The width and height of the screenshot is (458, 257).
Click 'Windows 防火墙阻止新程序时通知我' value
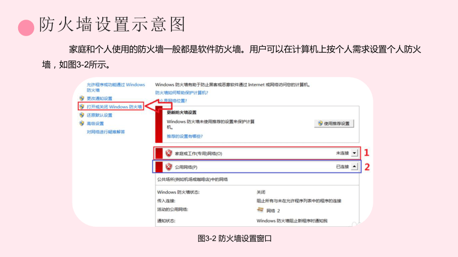point(292,221)
